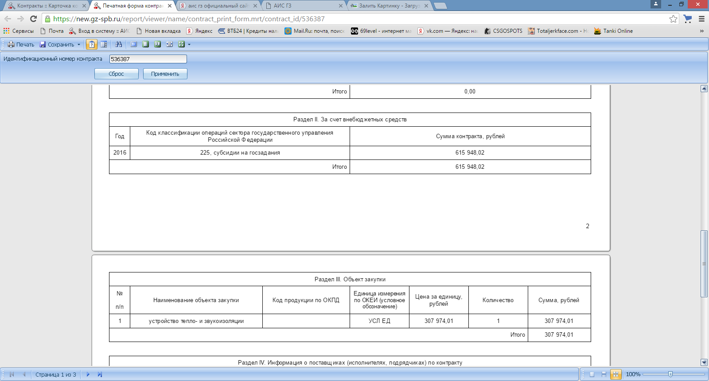Image resolution: width=709 pixels, height=381 pixels.
Task: Show hidden bookmarks with chevron
Action: [701, 31]
